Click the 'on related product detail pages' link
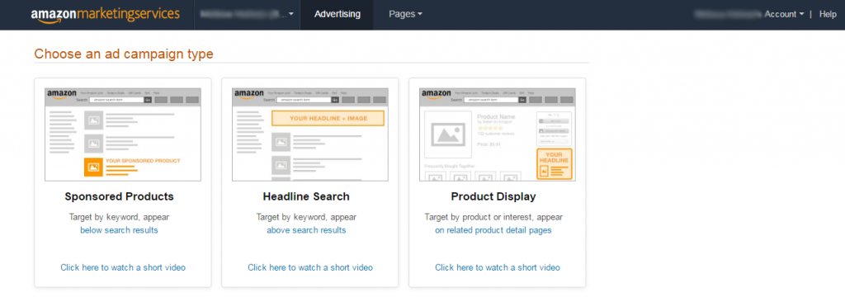This screenshot has height=302, width=845. (x=493, y=230)
